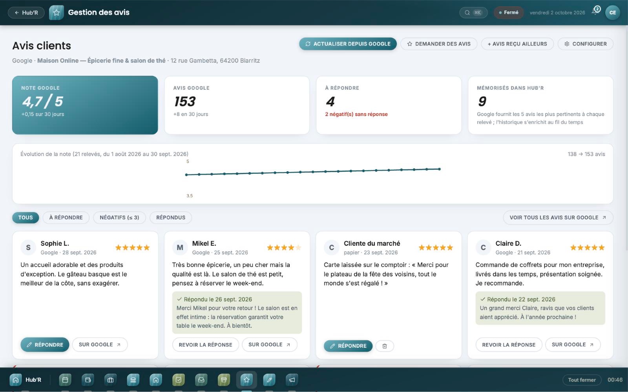This screenshot has width=628, height=392.
Task: Click the star reviews app in the dock
Action: (246, 380)
